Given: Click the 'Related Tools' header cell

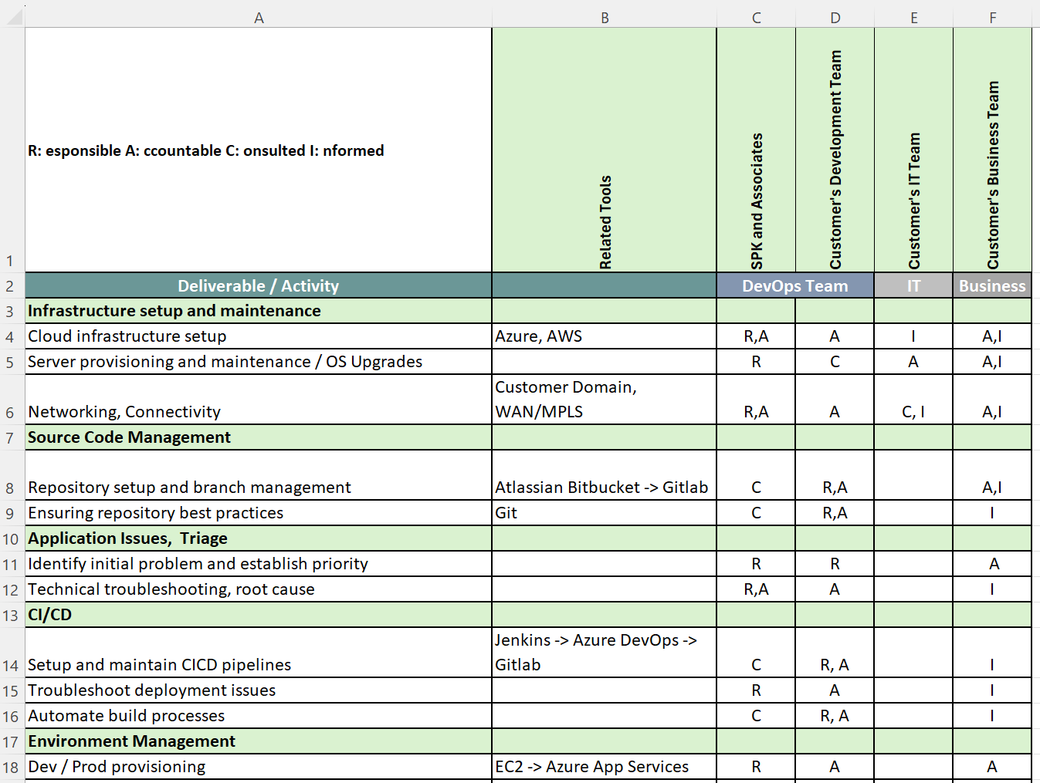Looking at the screenshot, I should click(x=605, y=150).
